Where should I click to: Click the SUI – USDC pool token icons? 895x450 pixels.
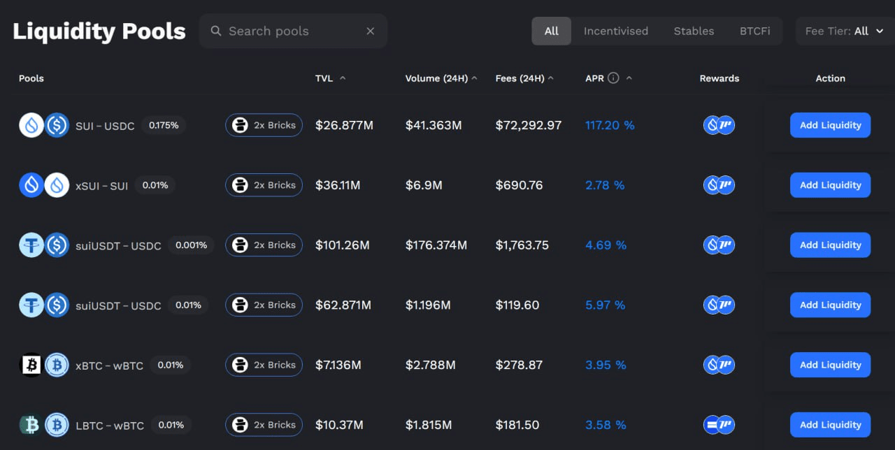click(43, 126)
